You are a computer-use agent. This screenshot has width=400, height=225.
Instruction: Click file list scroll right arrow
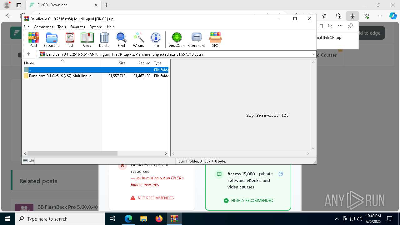(x=166, y=153)
